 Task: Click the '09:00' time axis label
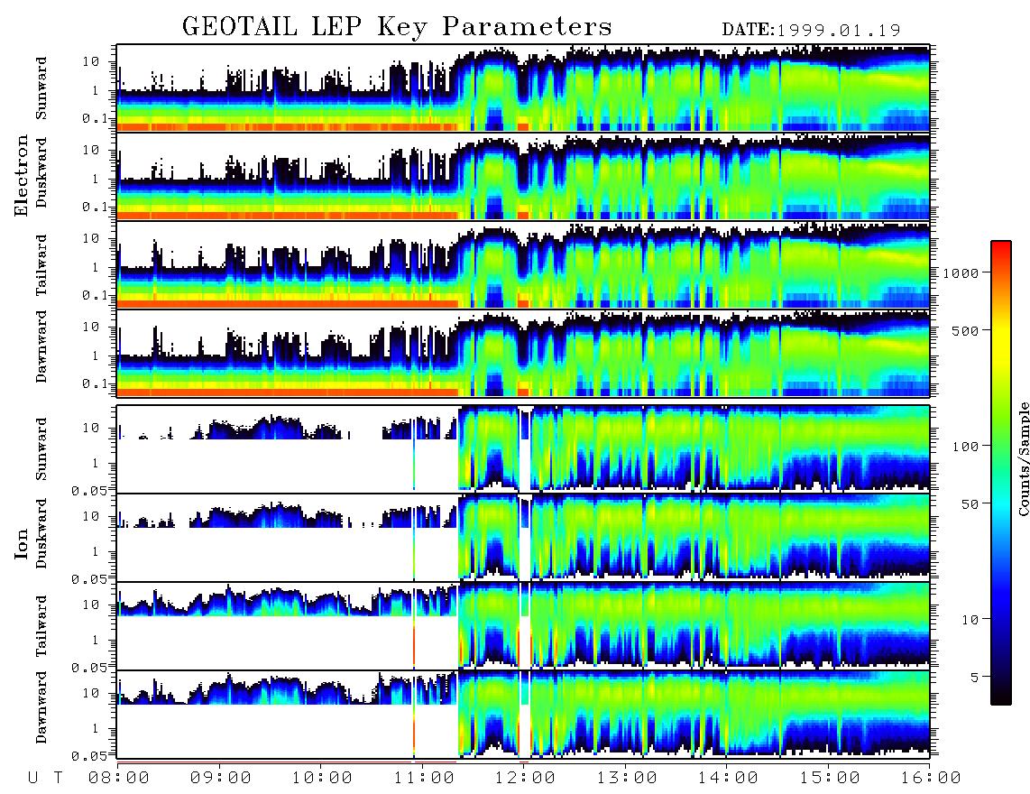coord(220,778)
